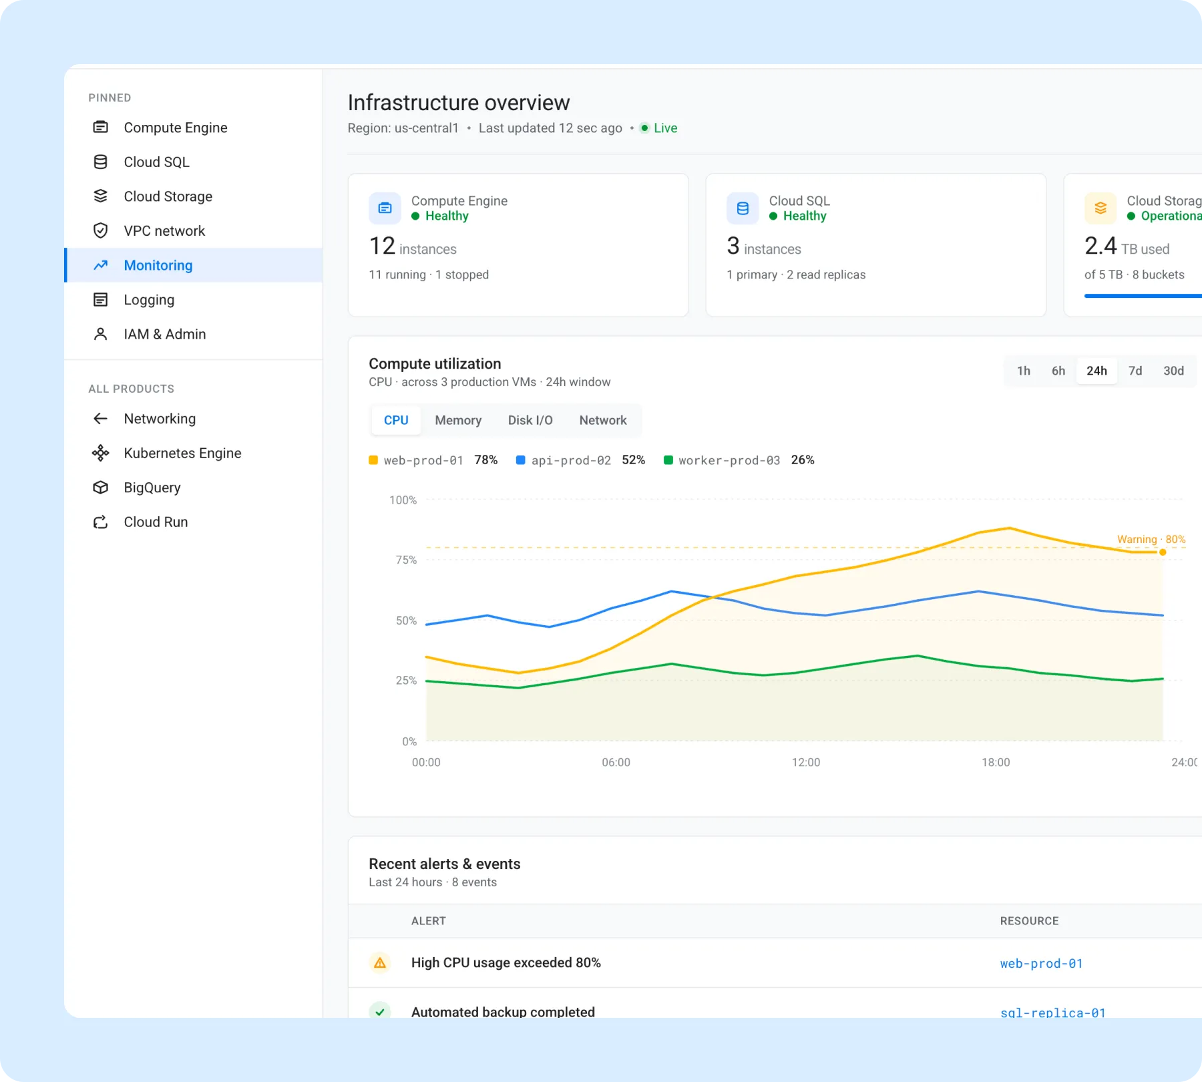The image size is (1202, 1082).
Task: Click the Cloud Run icon
Action: (100, 522)
